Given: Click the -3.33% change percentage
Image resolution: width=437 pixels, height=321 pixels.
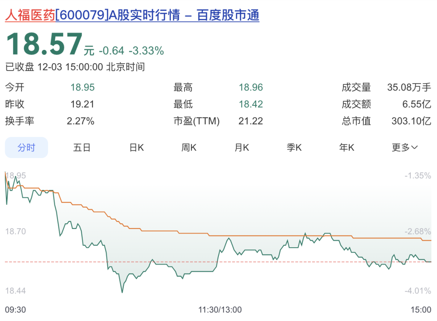Looking at the screenshot, I should [146, 51].
